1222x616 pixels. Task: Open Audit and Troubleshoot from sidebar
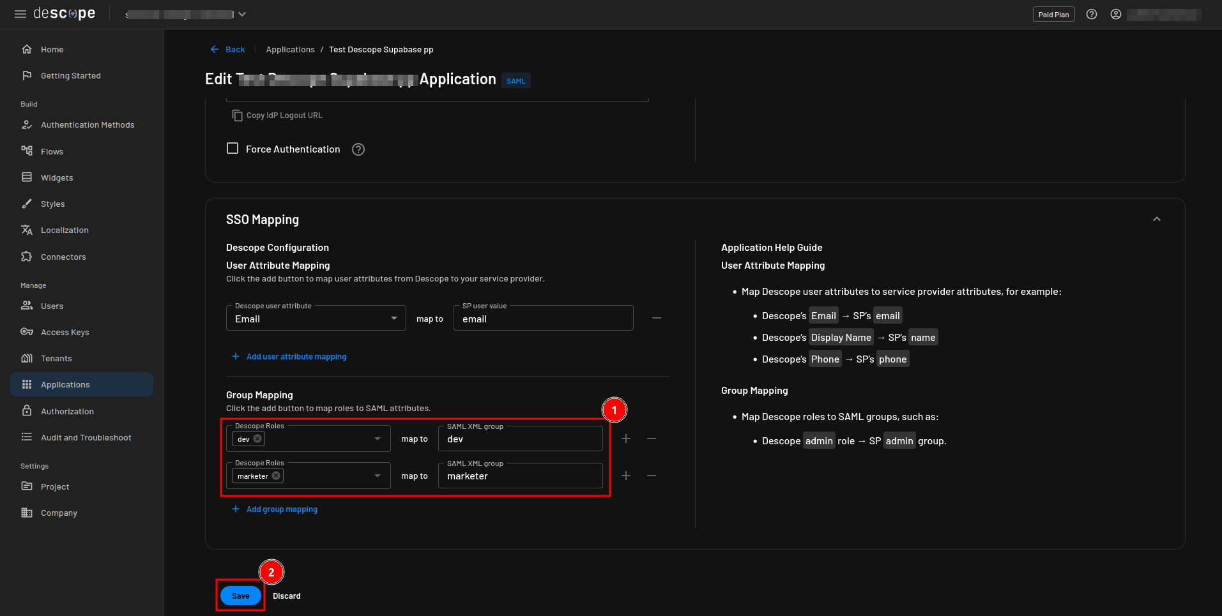click(86, 438)
